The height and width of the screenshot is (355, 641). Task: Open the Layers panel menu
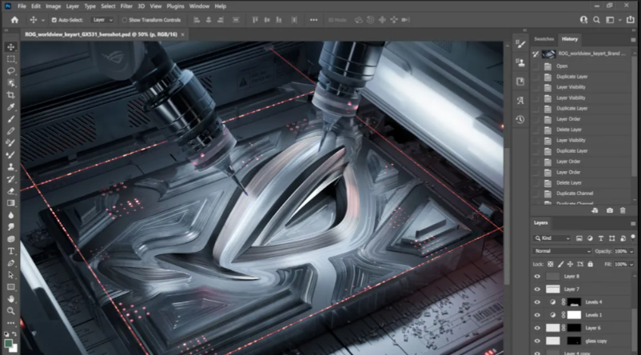(x=633, y=223)
